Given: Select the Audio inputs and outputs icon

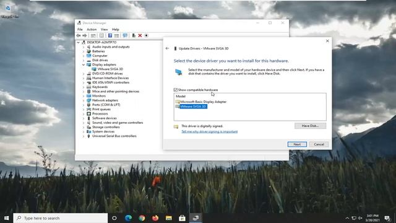Looking at the screenshot, I should coord(88,47).
